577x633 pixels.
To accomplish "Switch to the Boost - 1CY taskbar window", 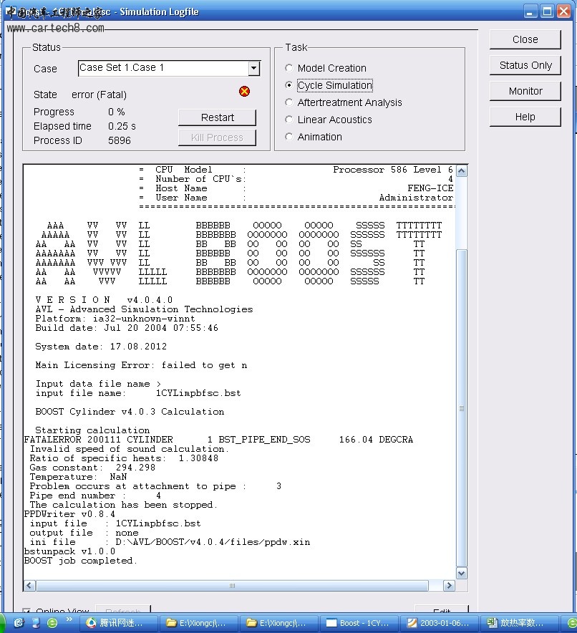I will coord(359,623).
